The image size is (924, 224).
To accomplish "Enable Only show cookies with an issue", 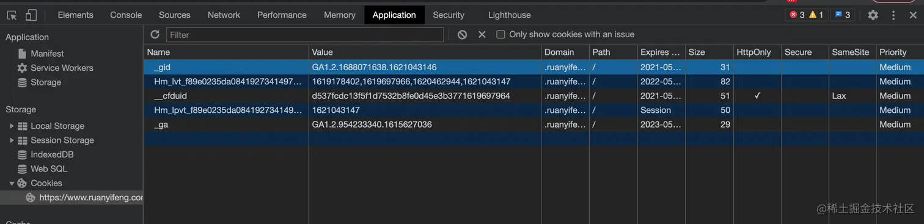I will (x=501, y=35).
